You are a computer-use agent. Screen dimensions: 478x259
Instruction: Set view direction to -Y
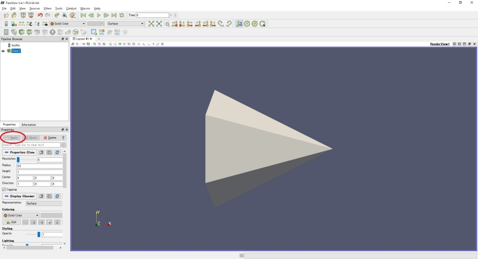coord(197,24)
